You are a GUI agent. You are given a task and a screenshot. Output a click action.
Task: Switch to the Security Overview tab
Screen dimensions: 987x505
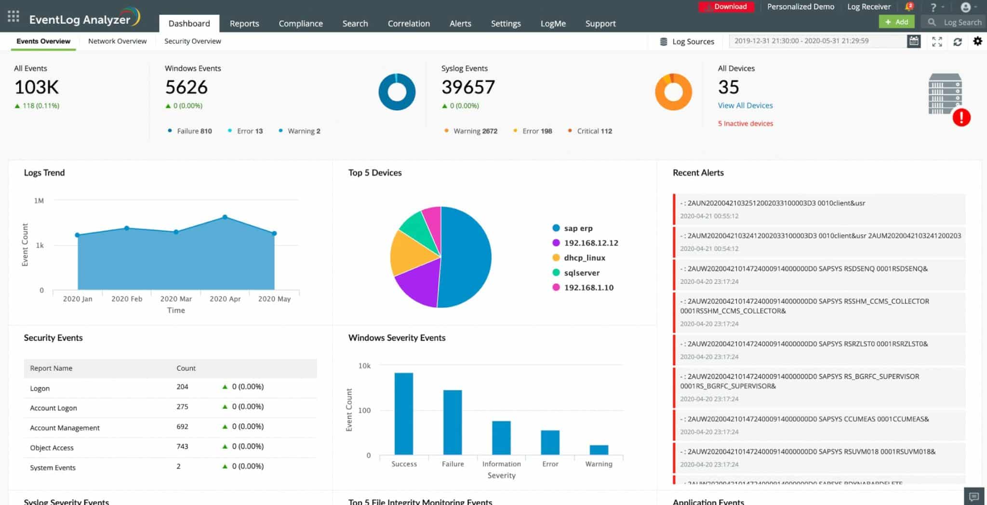pos(192,41)
